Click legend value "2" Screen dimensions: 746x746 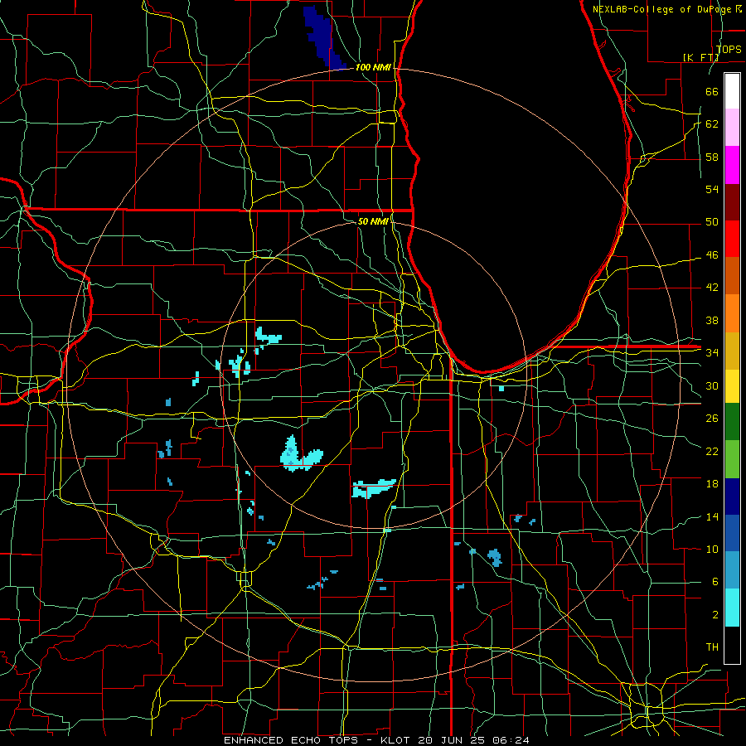(x=715, y=614)
